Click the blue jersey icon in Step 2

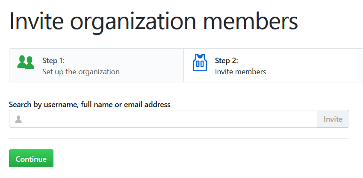[x=200, y=62]
